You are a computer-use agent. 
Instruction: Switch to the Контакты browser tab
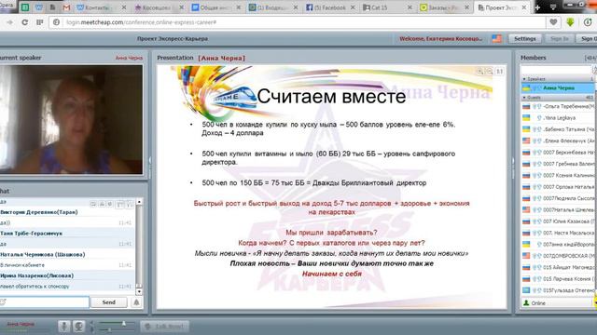[102, 7]
